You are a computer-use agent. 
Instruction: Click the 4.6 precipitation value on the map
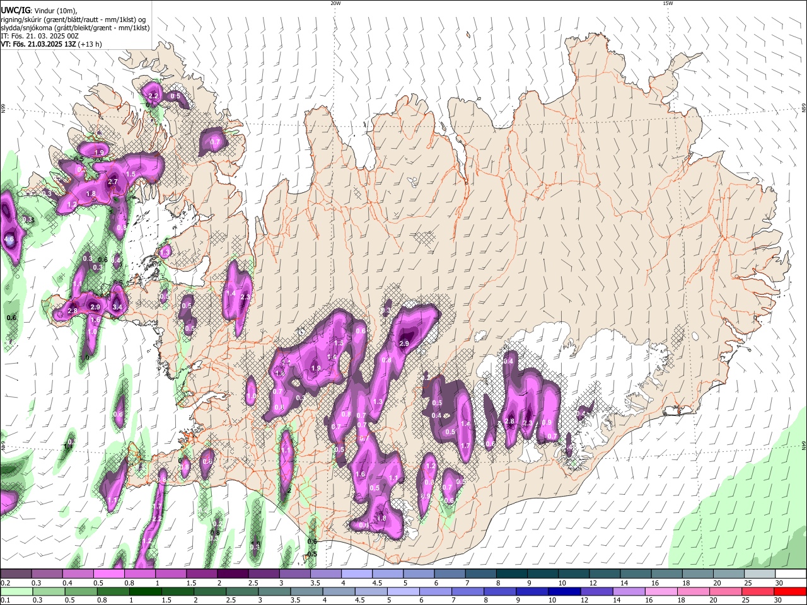(x=9, y=239)
